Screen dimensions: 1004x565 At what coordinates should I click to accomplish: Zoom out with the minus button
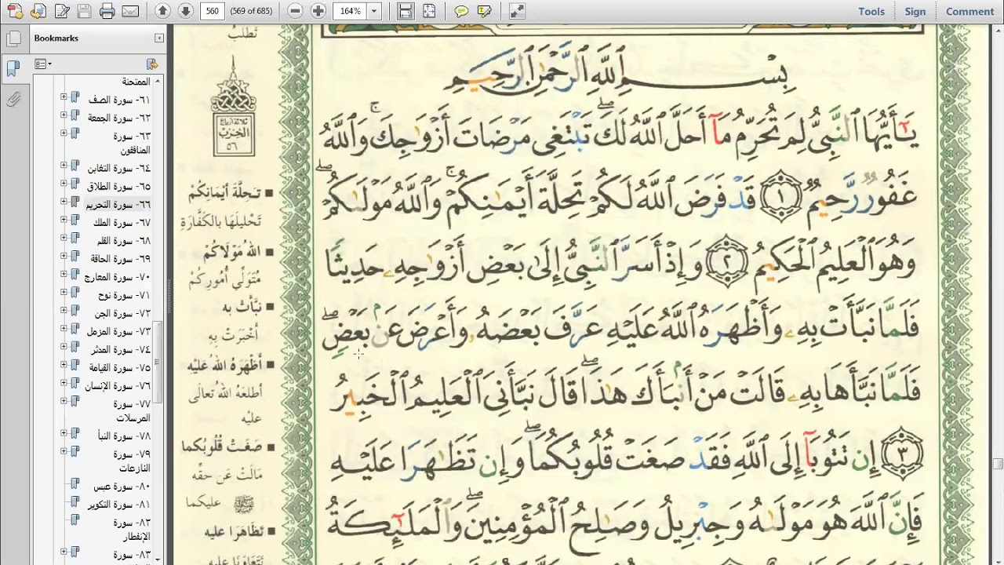click(295, 11)
